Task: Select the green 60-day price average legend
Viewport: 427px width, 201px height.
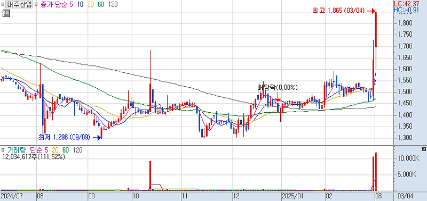Action: (101, 4)
